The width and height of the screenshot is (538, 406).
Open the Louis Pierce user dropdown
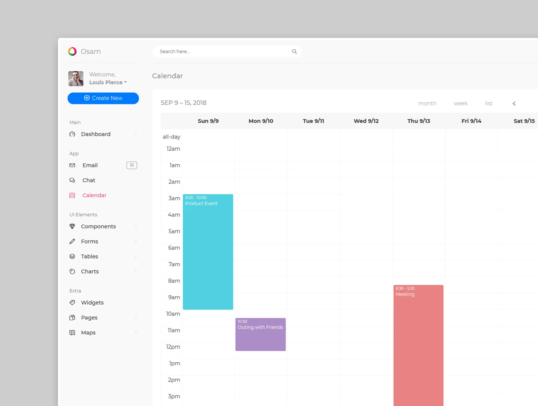[108, 82]
